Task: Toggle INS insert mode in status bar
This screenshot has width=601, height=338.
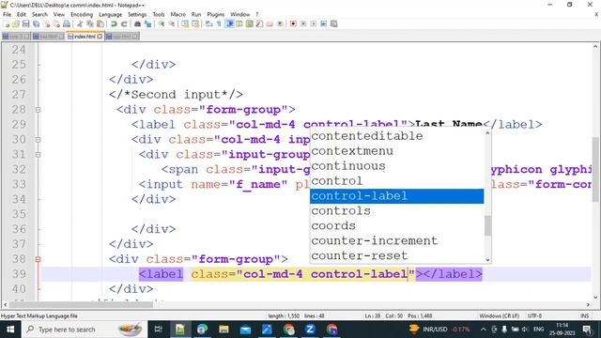Action: [x=584, y=315]
